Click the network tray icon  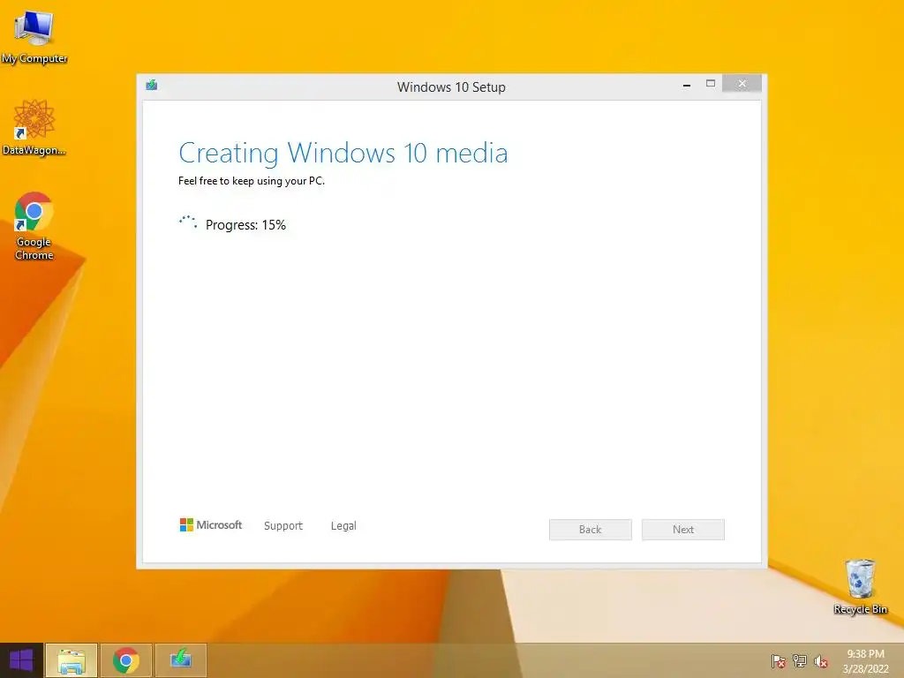click(800, 661)
